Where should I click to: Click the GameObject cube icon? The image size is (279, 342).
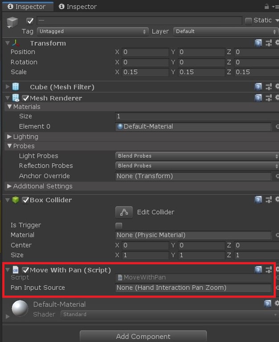(x=12, y=22)
